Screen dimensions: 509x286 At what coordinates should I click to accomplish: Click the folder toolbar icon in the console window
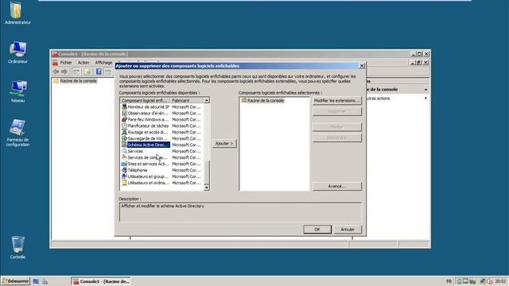[87, 71]
